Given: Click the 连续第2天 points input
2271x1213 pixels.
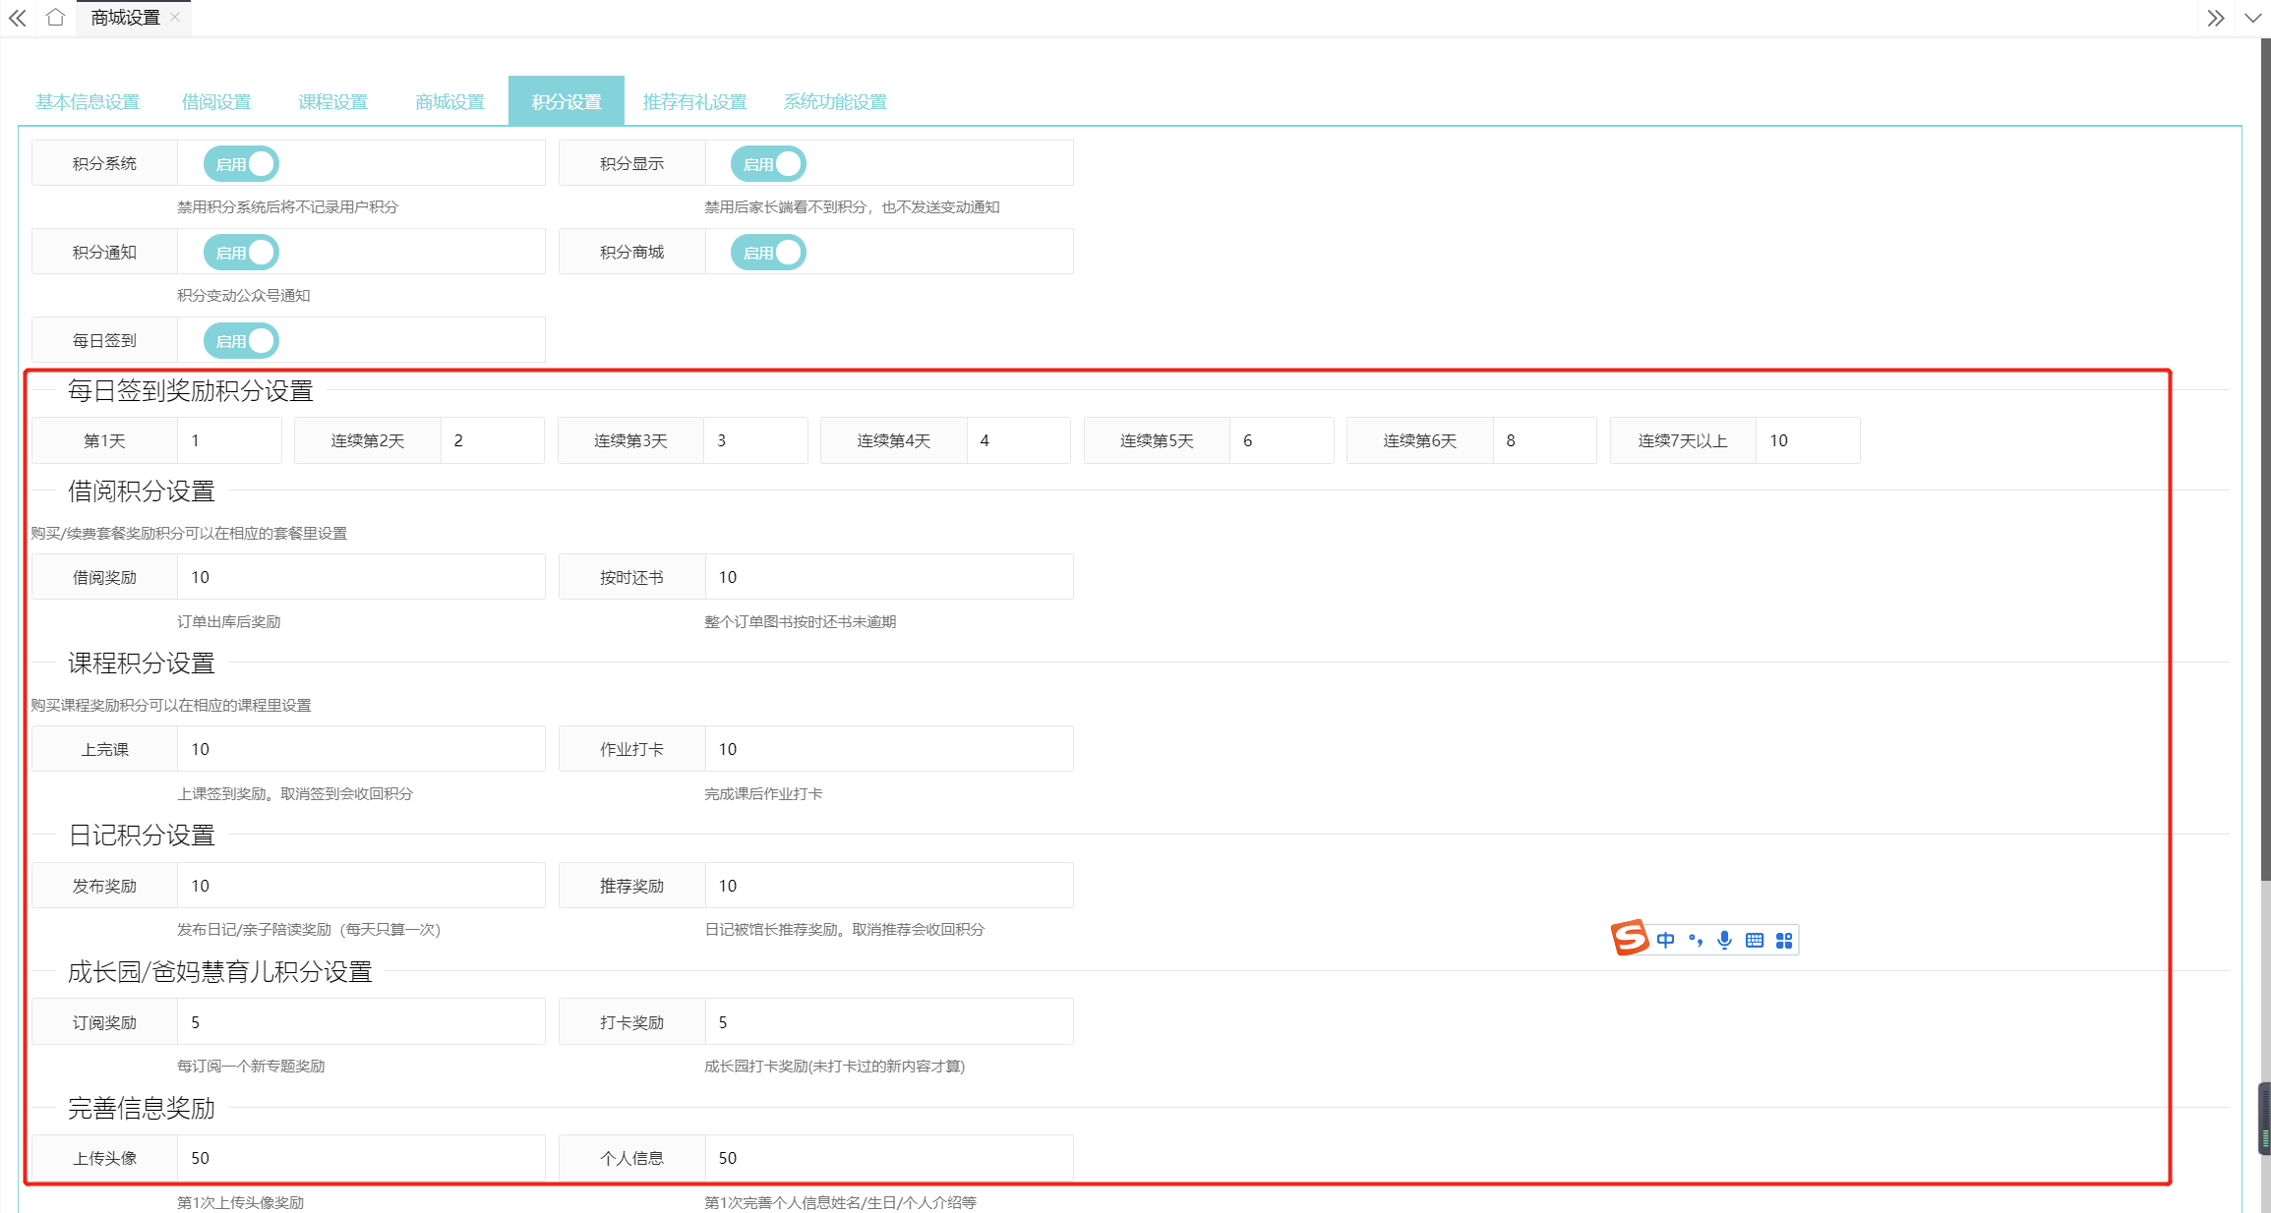Looking at the screenshot, I should pos(492,440).
